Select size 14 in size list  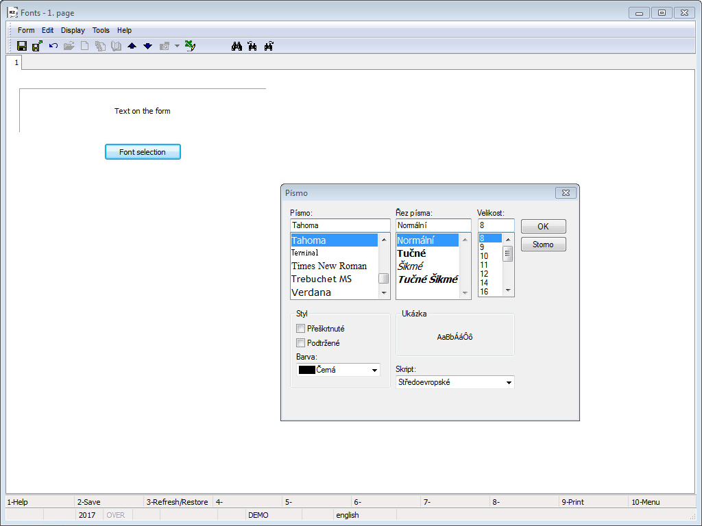[490, 283]
